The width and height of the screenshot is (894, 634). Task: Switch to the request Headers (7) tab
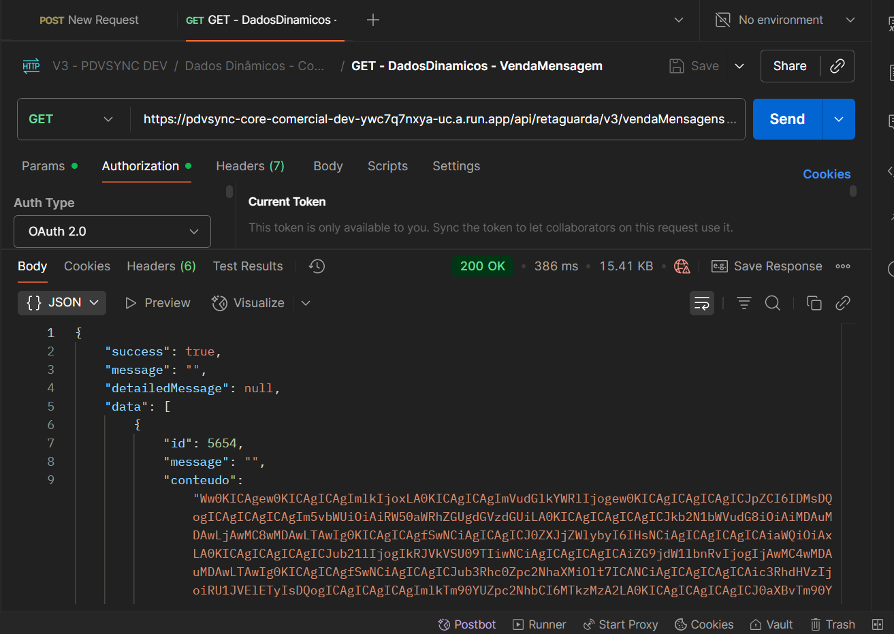(x=250, y=166)
